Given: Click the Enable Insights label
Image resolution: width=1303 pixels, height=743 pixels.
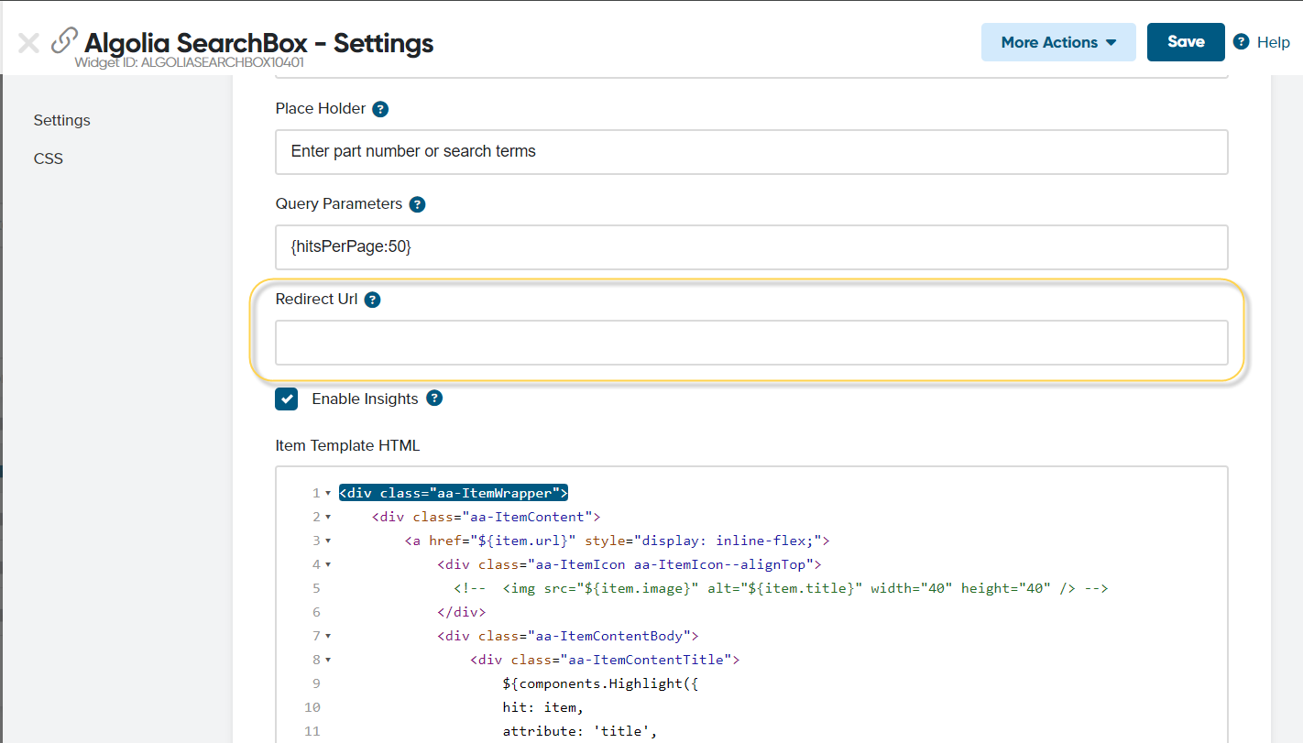Looking at the screenshot, I should click(x=365, y=399).
